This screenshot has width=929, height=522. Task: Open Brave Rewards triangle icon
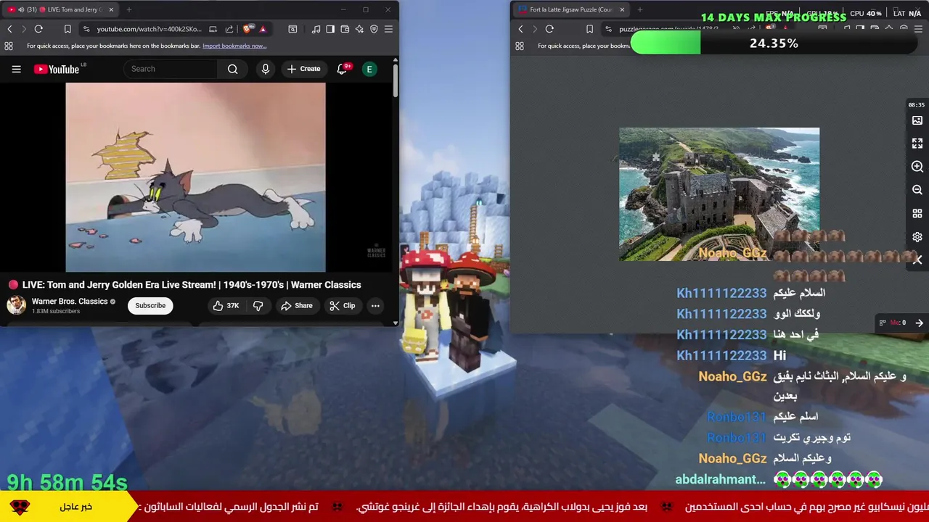point(263,29)
